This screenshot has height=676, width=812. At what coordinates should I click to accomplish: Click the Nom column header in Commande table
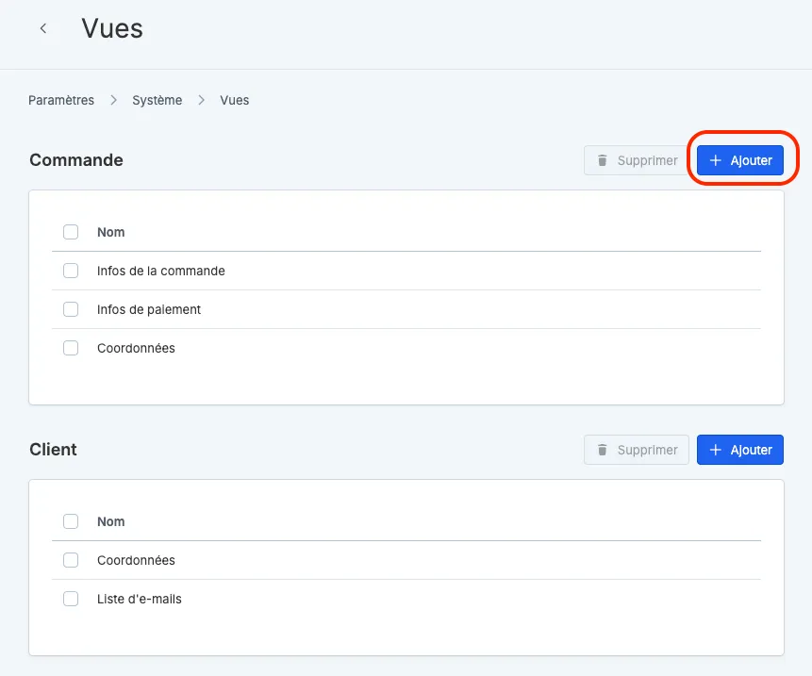111,232
